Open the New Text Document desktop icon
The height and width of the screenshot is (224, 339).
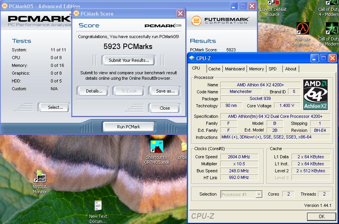point(98,212)
